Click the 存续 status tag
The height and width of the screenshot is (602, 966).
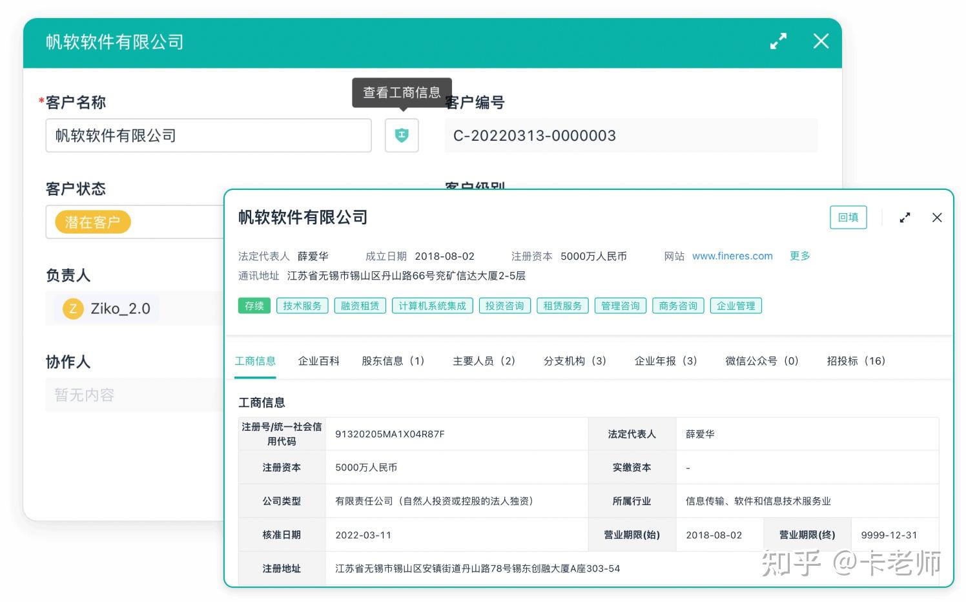pos(254,306)
